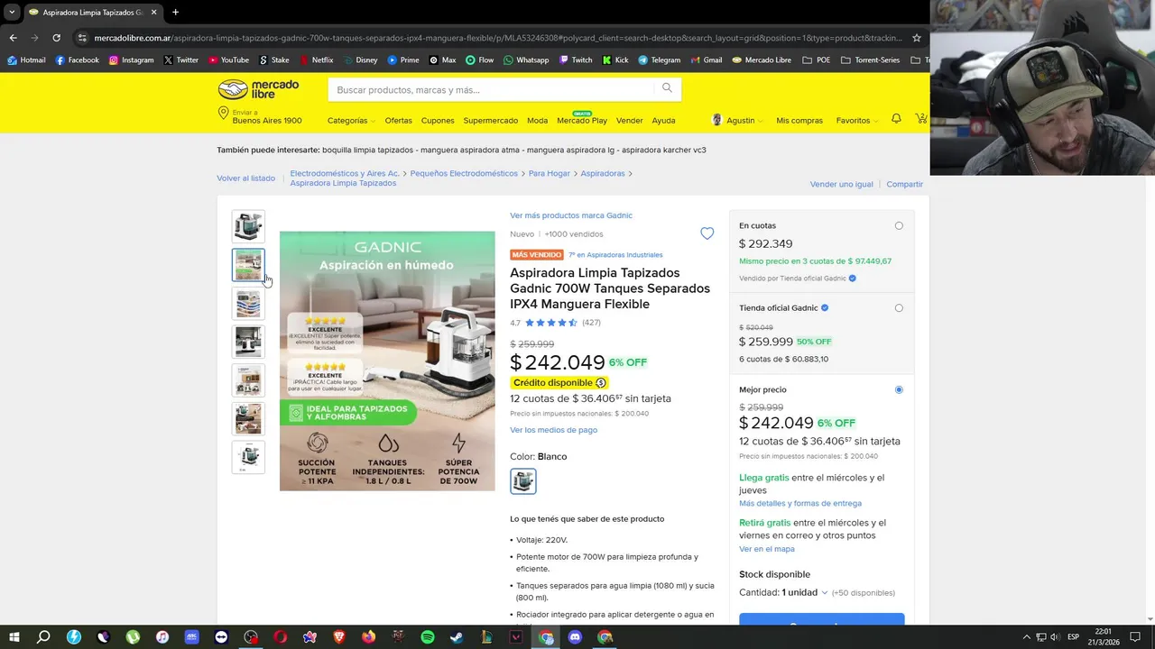Click the product star rating (427)
Screen dimensions: 1155x649
coord(555,323)
